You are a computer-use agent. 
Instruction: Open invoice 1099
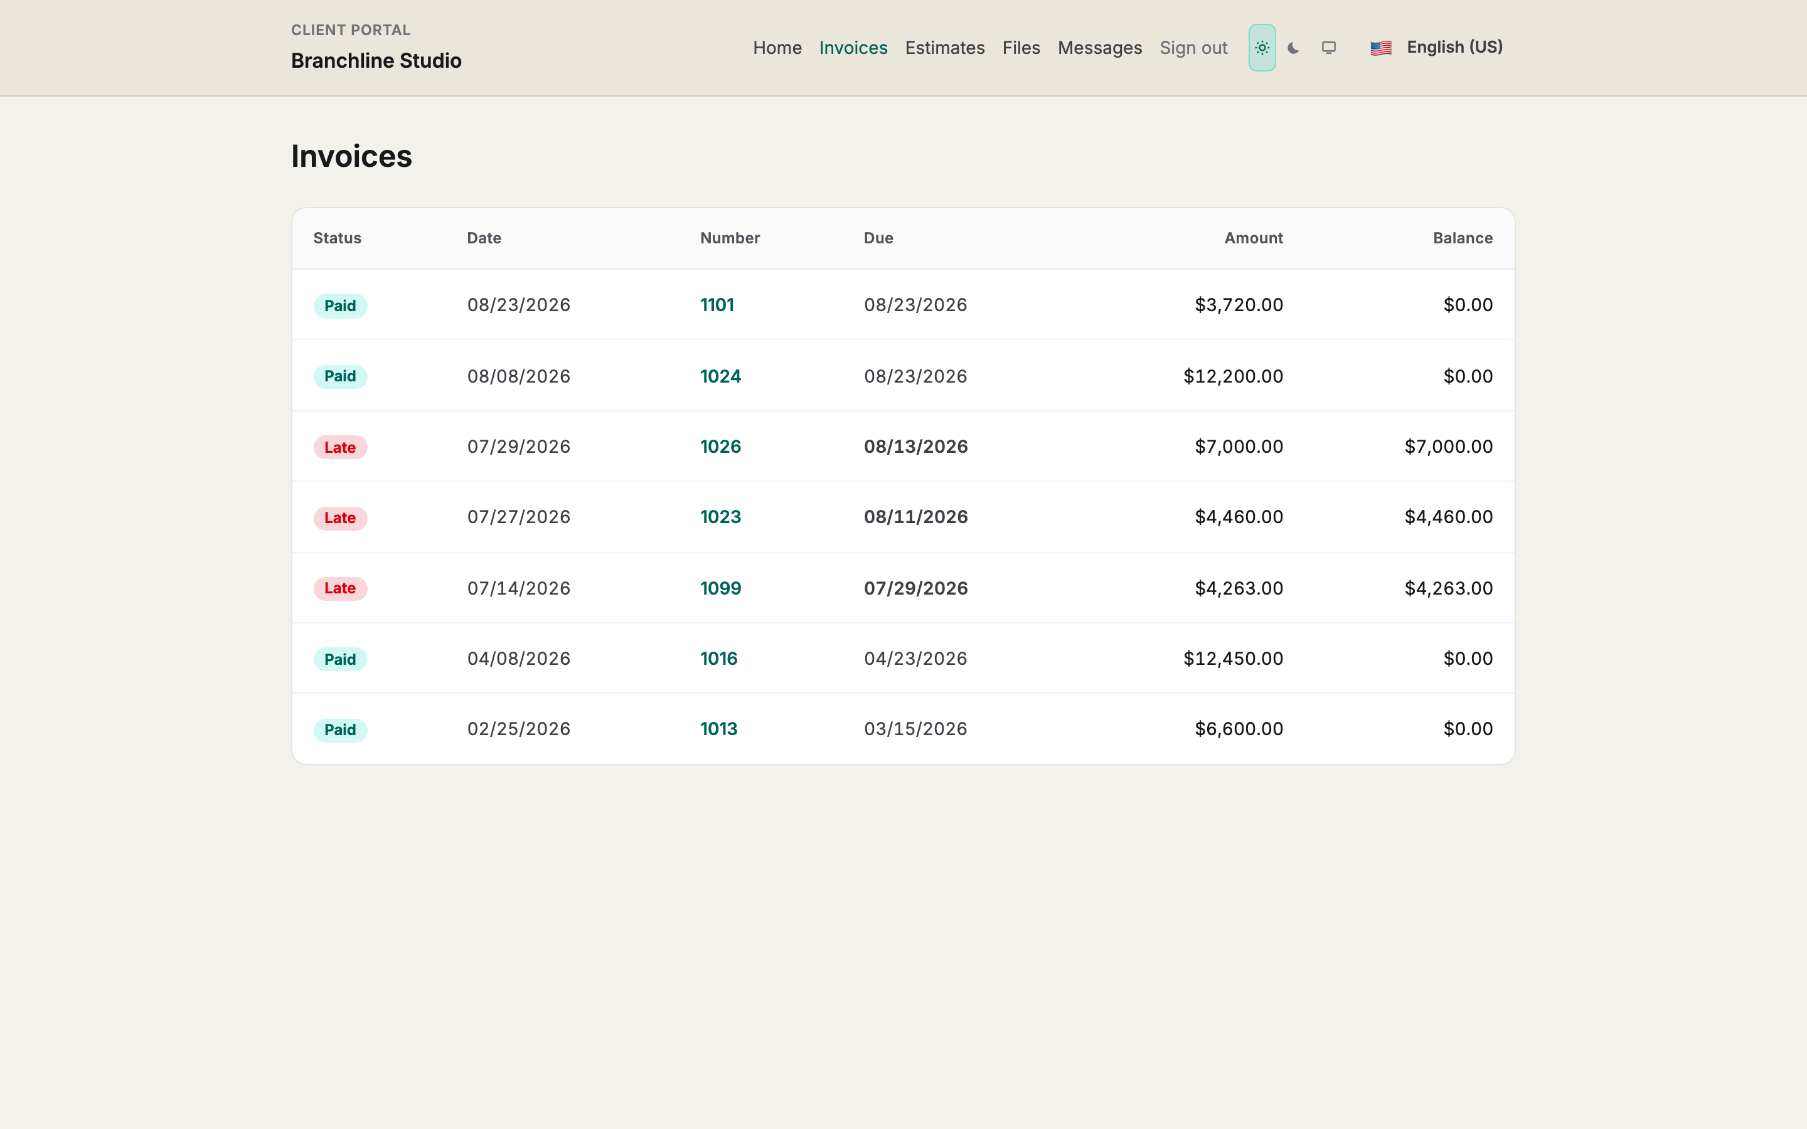coord(720,588)
